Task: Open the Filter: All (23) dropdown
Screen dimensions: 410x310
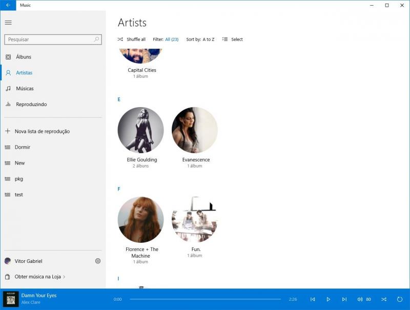Action: point(171,39)
